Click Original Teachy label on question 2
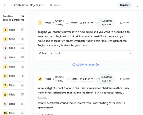This screenshot has width=143, height=115. 60,79
